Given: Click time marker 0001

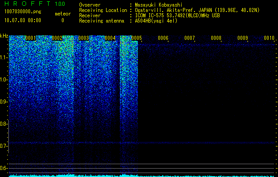Looking at the screenshot, I should coord(30,38).
